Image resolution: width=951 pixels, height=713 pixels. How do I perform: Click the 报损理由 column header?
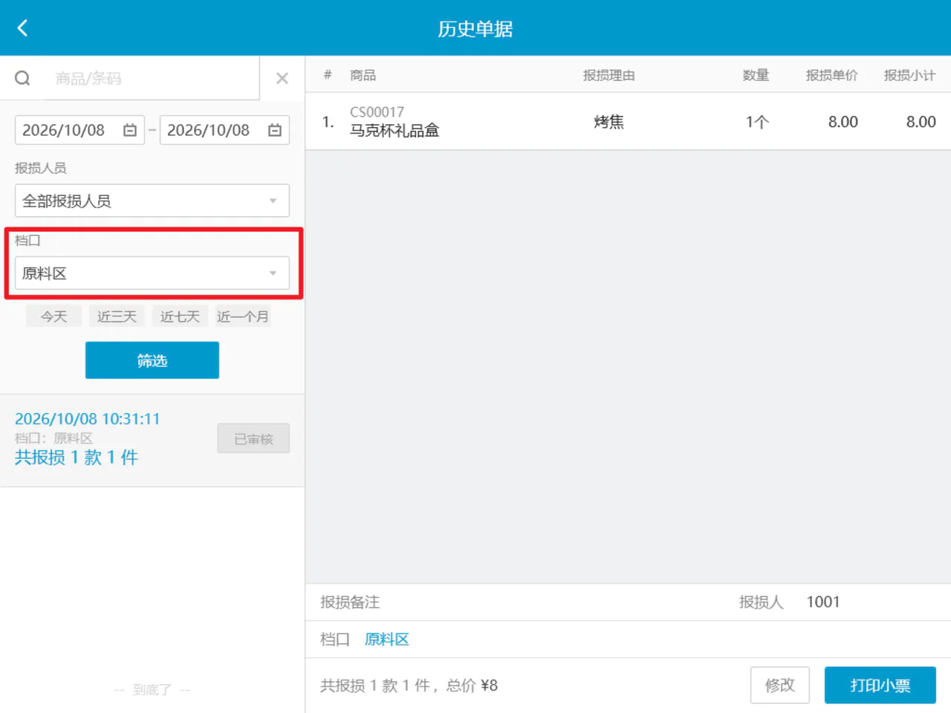(608, 75)
